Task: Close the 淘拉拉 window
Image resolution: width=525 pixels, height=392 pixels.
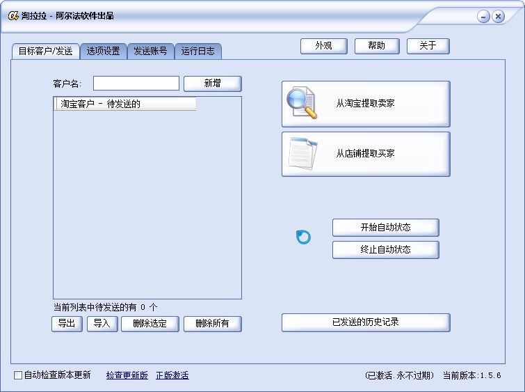Action: point(498,17)
